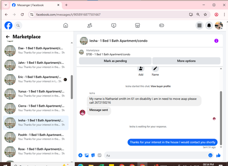Choose a sticker icon in composer

(93, 155)
